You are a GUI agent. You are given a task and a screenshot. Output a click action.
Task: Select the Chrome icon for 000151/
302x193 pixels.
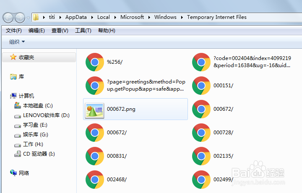coord(201,86)
